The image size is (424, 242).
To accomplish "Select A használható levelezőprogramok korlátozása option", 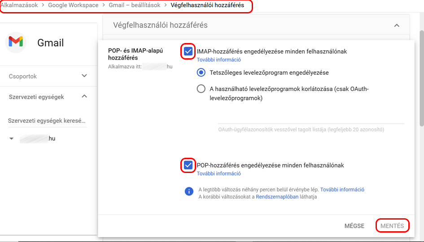I will (201, 89).
